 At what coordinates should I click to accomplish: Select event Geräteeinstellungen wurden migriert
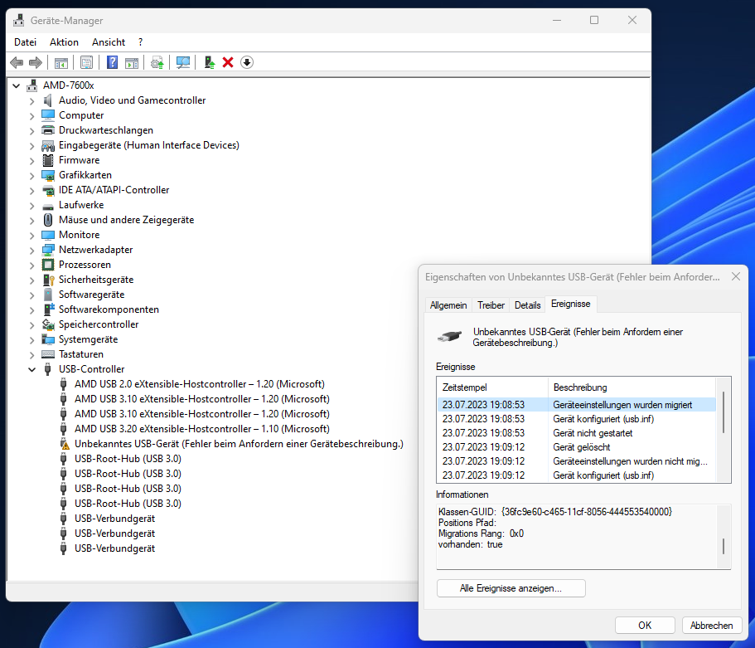pos(576,405)
